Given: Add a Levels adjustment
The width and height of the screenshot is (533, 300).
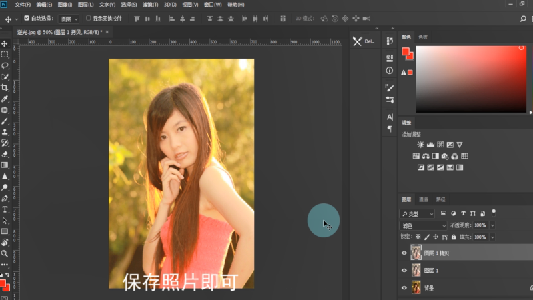Looking at the screenshot, I should click(430, 145).
